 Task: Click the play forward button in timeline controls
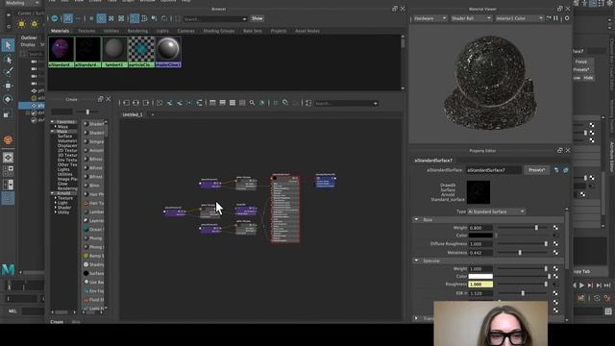pos(581,285)
